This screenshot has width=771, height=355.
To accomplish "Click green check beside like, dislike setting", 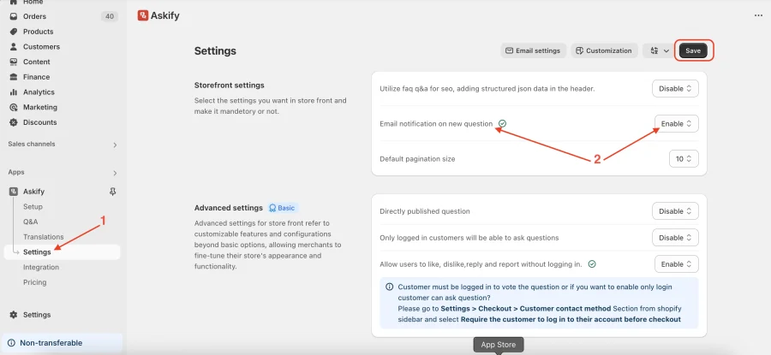I will 592,264.
